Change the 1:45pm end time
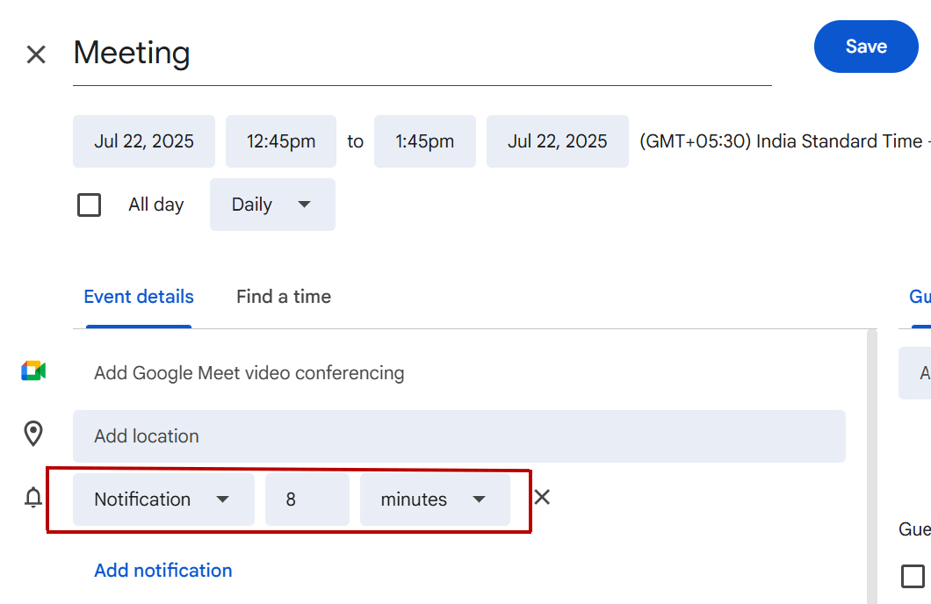This screenshot has width=931, height=604. click(x=424, y=141)
